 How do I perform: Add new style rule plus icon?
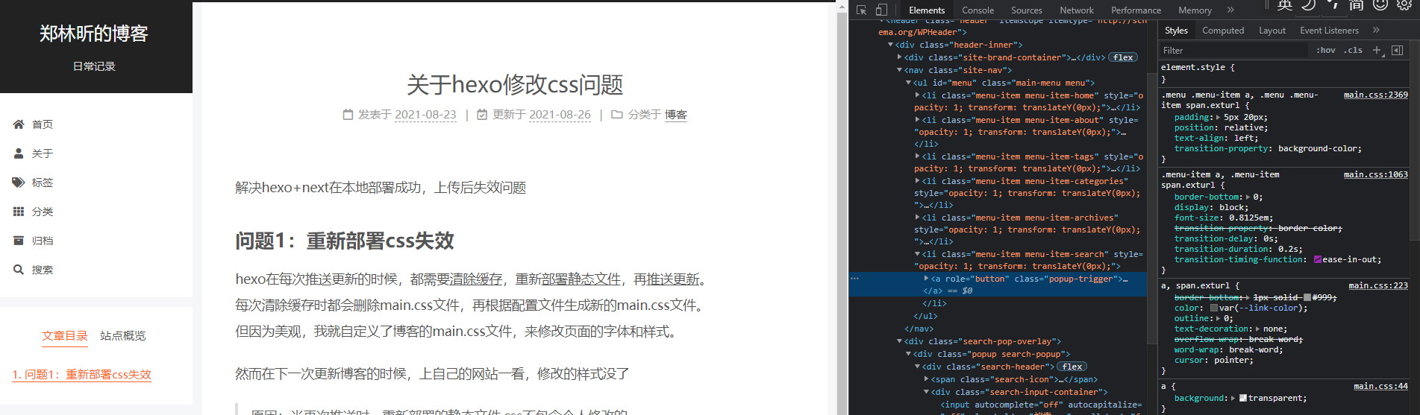1377,50
